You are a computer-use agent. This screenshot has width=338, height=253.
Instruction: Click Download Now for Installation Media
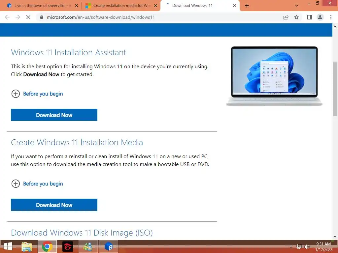[54, 205]
